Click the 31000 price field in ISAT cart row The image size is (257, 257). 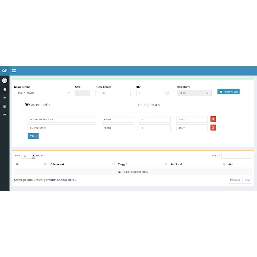click(118, 128)
